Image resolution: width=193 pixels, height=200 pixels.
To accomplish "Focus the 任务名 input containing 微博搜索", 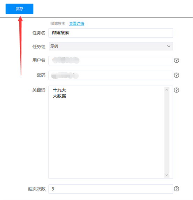I will coord(111,33).
